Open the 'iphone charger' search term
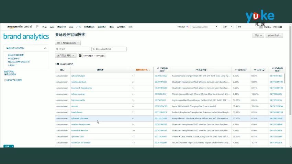This screenshot has height=164, width=292. click(x=78, y=76)
